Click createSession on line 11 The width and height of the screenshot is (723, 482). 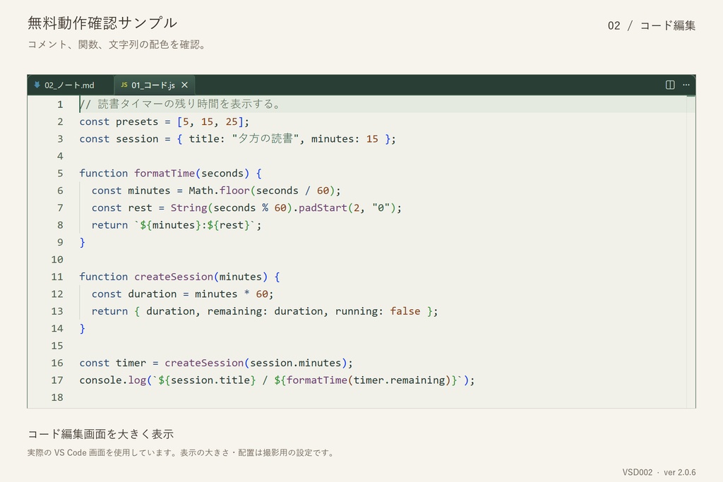[x=174, y=277]
